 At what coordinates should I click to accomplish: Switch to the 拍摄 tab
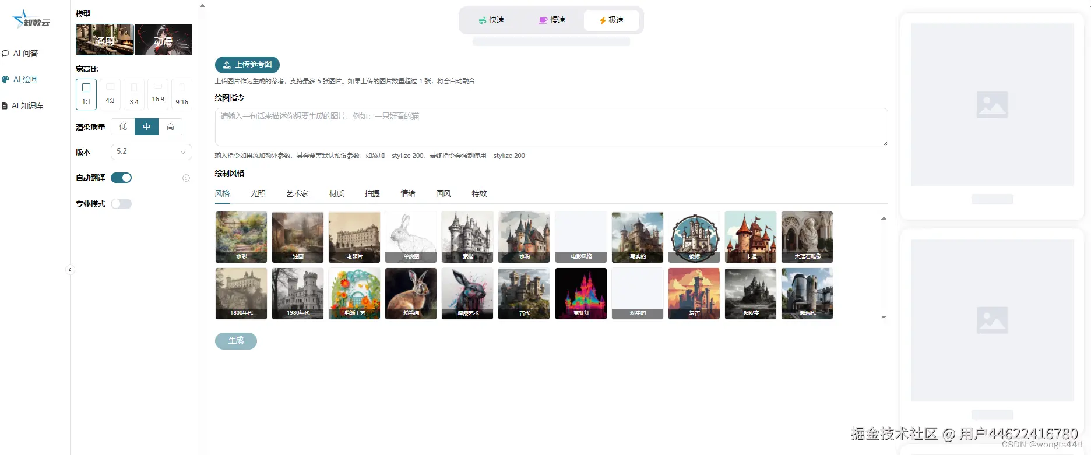(372, 193)
